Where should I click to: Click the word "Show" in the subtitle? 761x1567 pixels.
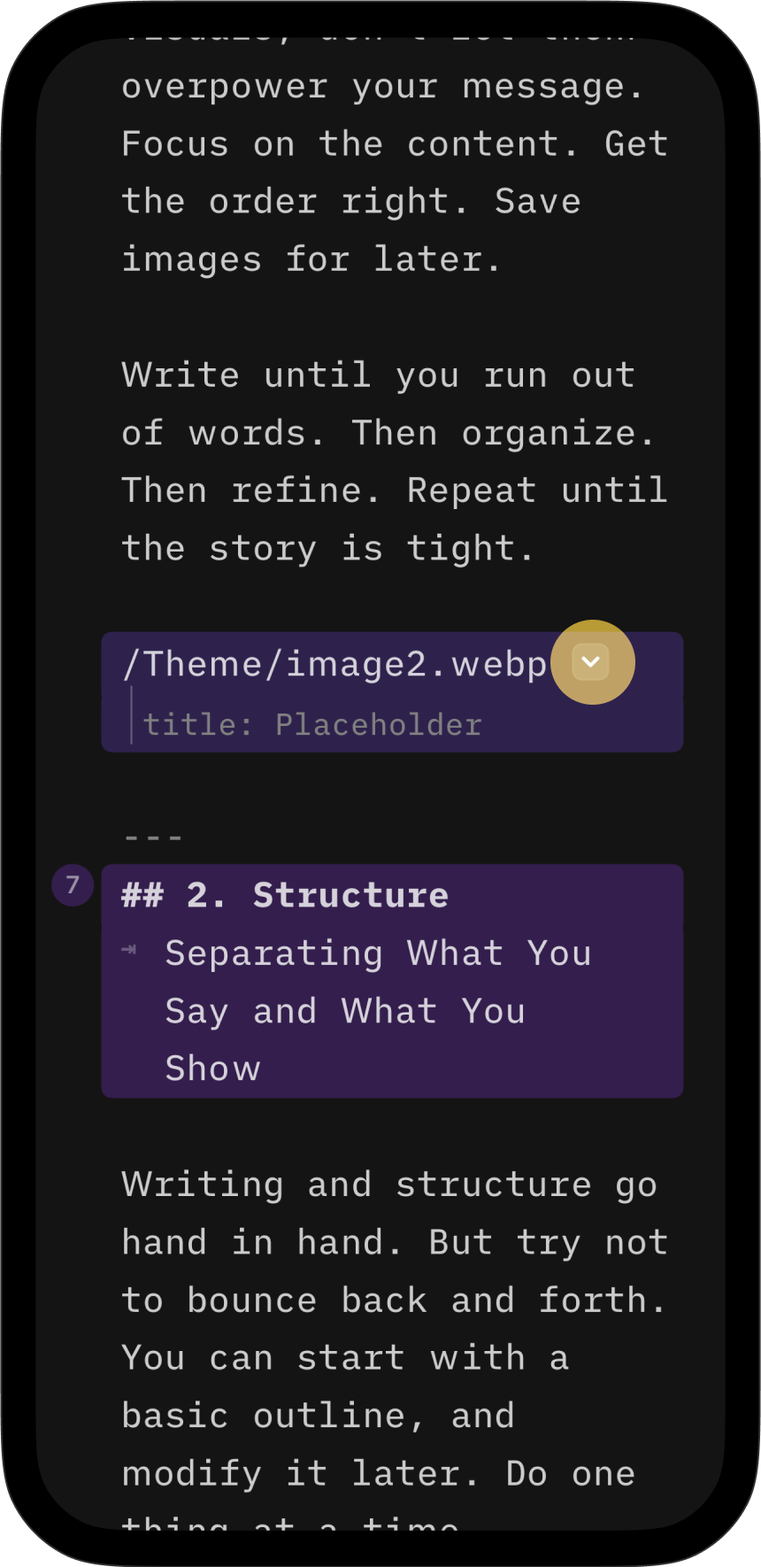point(213,1069)
